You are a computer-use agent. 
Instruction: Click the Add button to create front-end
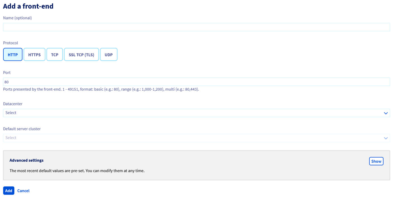pos(8,191)
